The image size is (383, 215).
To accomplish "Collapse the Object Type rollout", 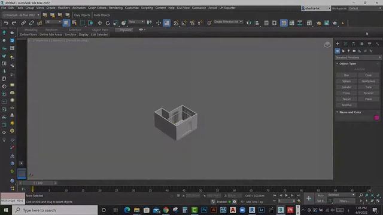I will tap(347, 63).
